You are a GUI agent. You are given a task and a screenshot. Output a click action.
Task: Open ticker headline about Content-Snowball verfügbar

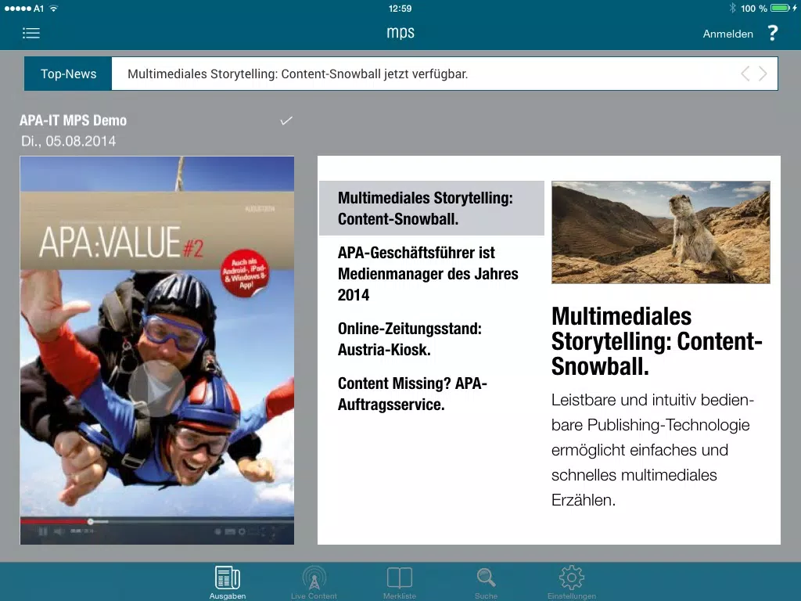point(298,74)
